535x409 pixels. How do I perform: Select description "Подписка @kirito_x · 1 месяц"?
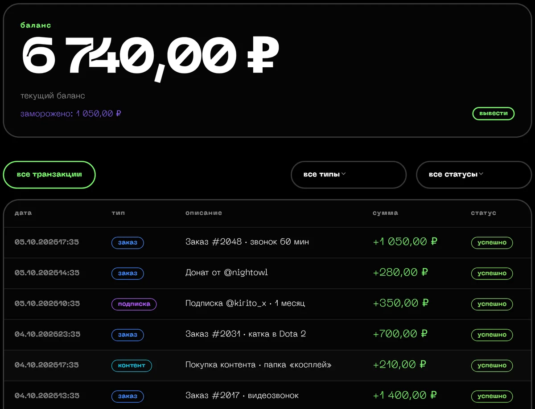(245, 303)
